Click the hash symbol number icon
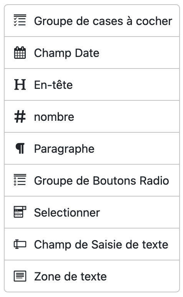 tap(20, 117)
